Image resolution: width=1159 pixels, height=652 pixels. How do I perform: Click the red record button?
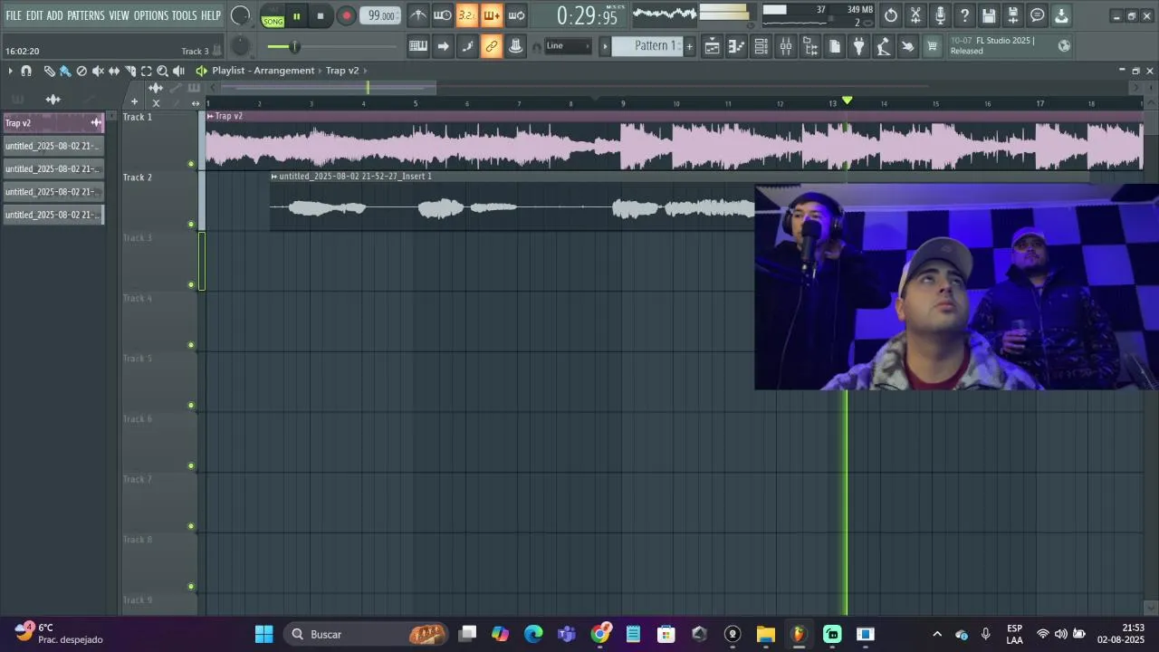pos(346,16)
